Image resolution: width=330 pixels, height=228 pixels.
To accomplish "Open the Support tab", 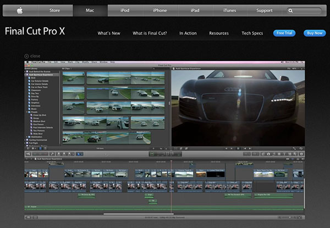I will click(x=265, y=10).
